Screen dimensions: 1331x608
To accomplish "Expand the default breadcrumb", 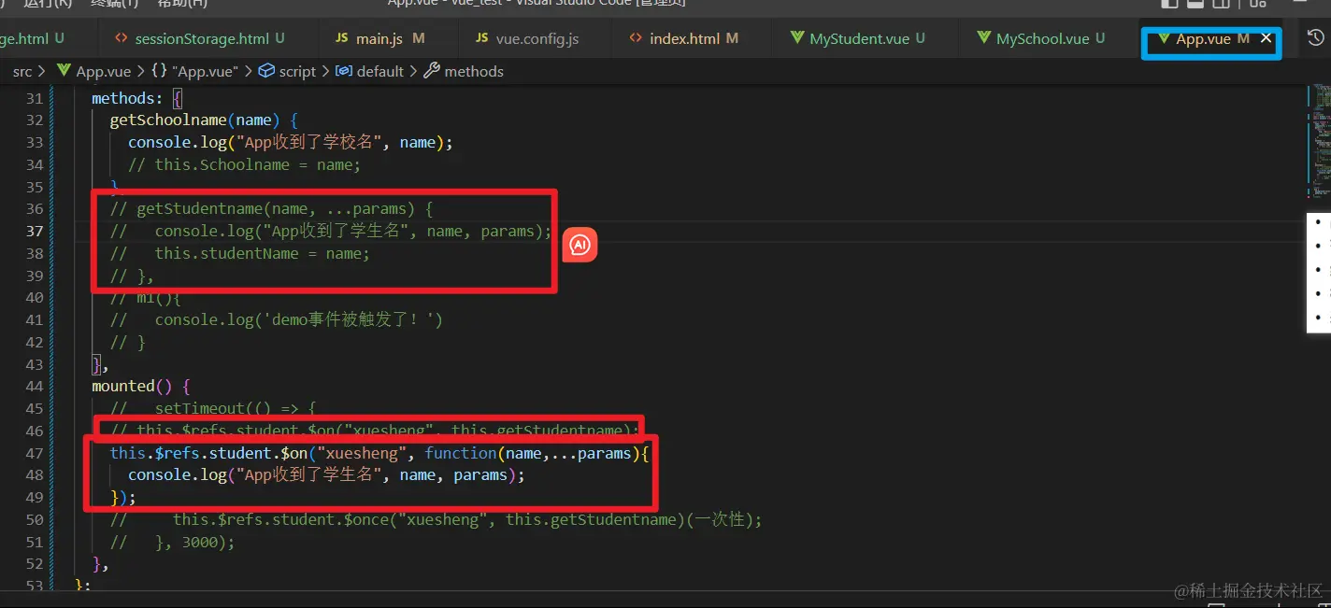I will pos(379,71).
